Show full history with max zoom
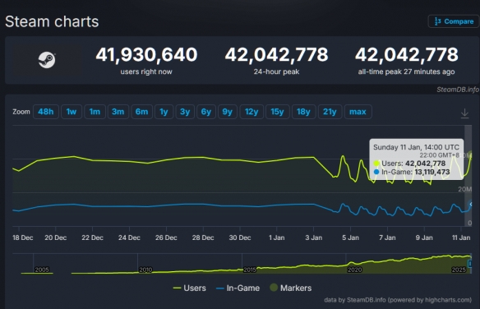Viewport: 480px width, 309px height. click(x=358, y=112)
